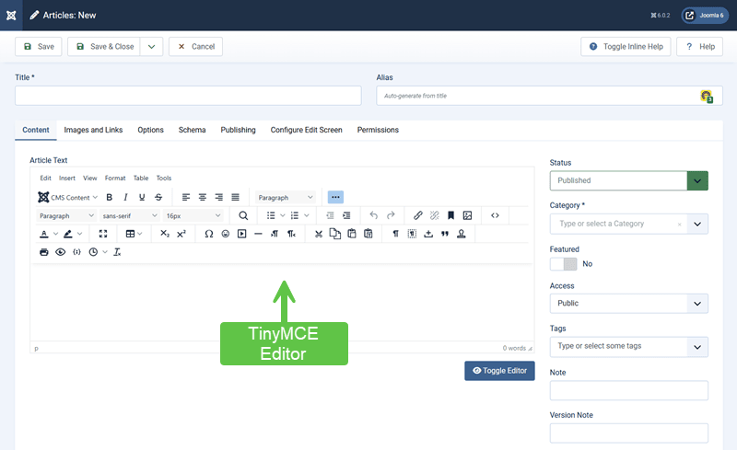The image size is (737, 450).
Task: Switch editor to fullscreen mode
Action: click(x=103, y=234)
